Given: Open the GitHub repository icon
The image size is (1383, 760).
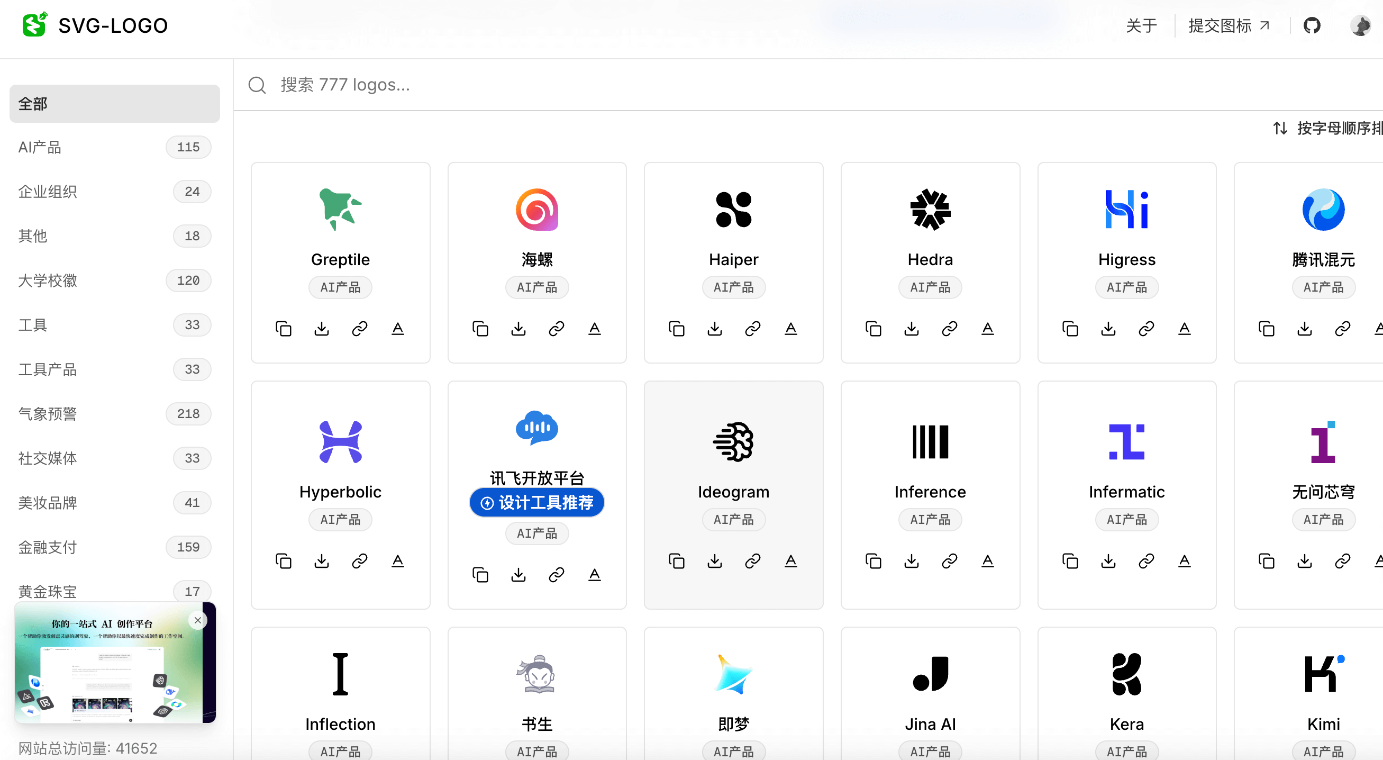Looking at the screenshot, I should click(x=1312, y=25).
